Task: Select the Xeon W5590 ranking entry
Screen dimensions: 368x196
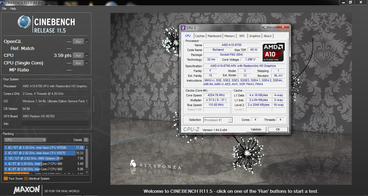Action: click(x=44, y=148)
